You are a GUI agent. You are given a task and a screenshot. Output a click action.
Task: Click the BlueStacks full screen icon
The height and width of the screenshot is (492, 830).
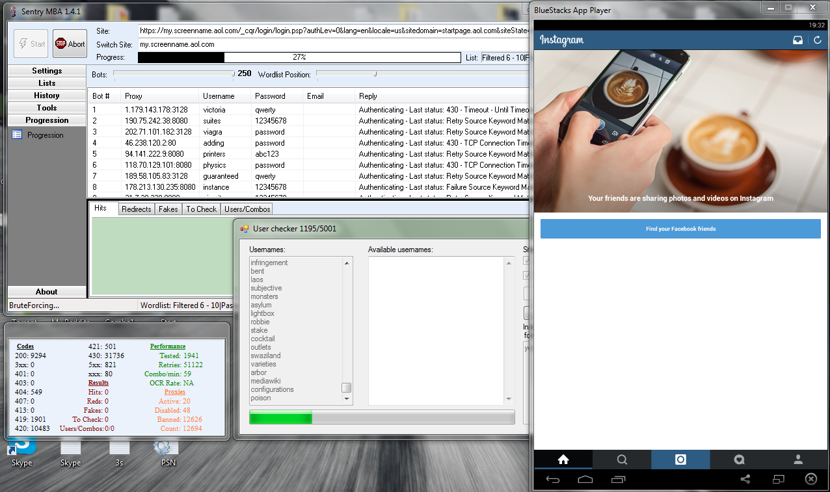click(779, 479)
